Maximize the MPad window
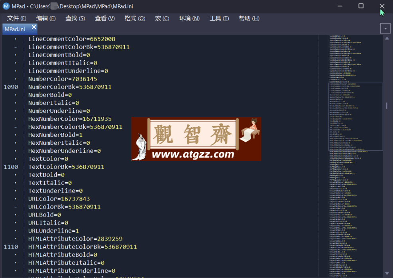The height and width of the screenshot is (278, 393). coord(361,6)
